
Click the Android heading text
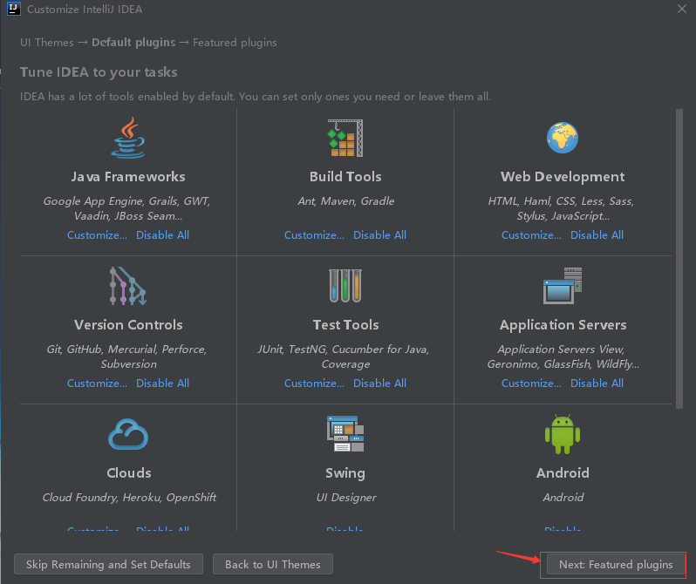563,473
